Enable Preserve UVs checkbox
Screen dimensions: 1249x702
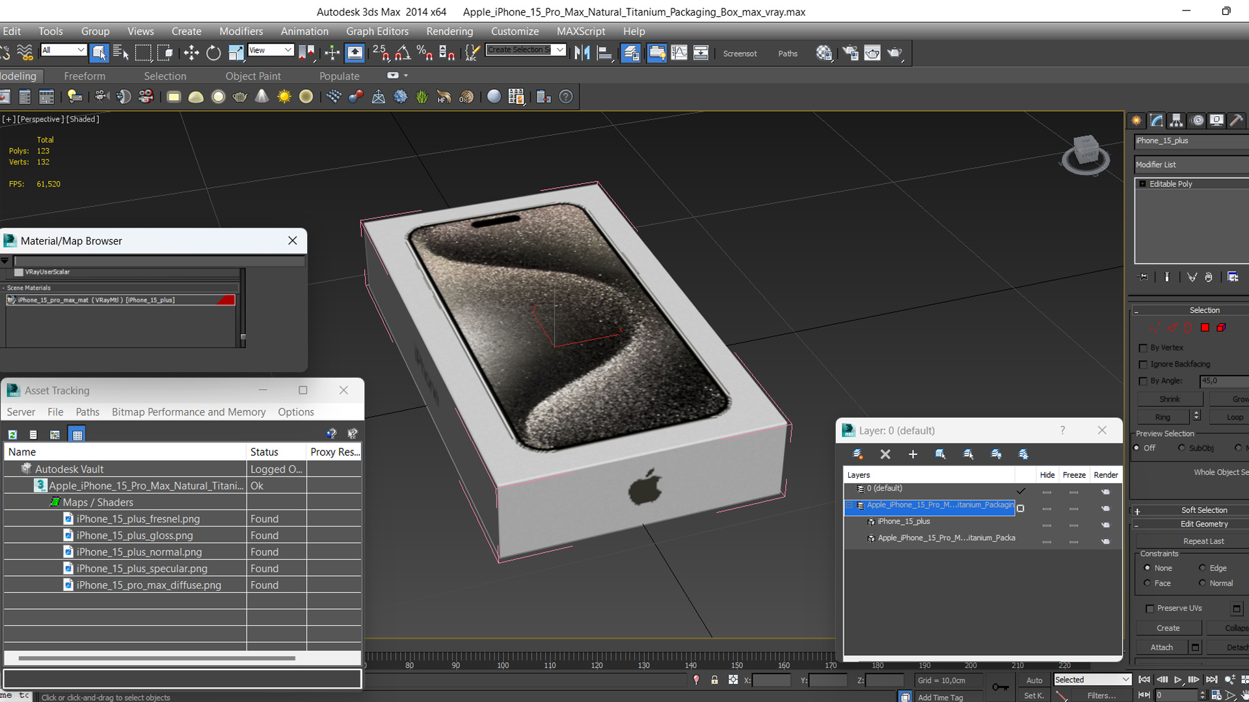coord(1149,608)
